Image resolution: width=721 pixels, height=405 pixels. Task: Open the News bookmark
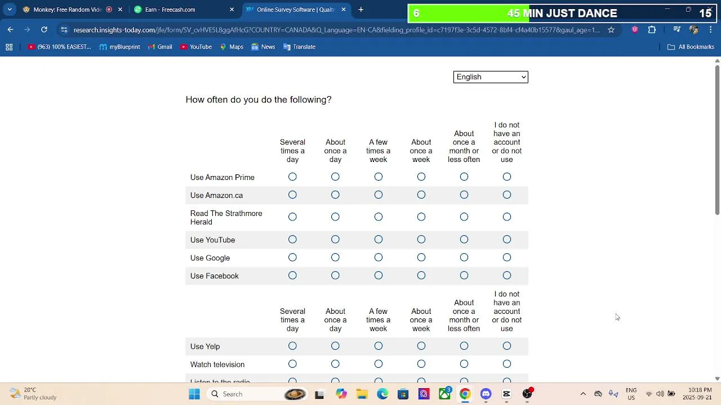pos(263,47)
